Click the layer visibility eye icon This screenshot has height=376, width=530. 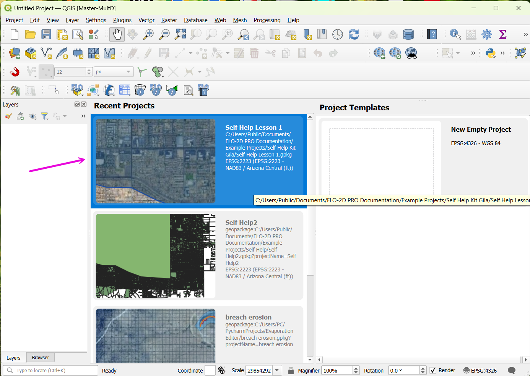click(33, 116)
